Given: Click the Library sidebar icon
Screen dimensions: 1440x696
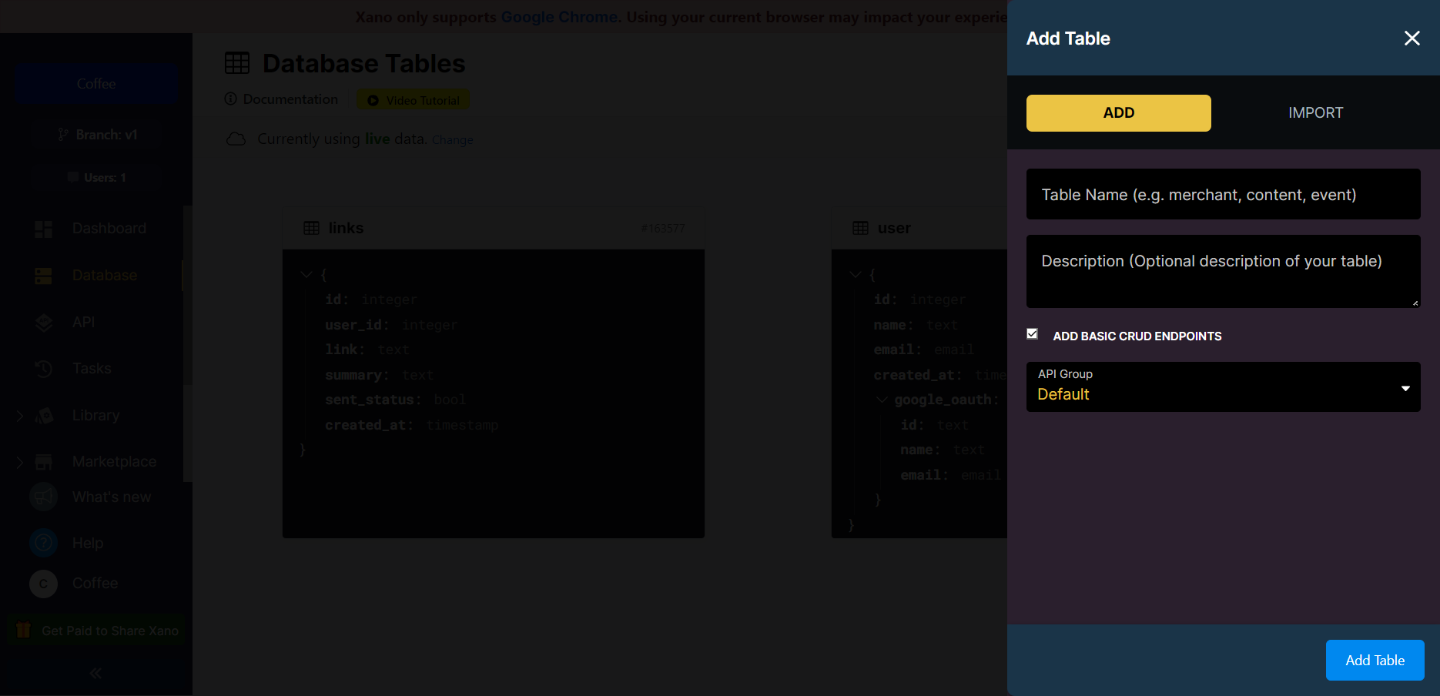Looking at the screenshot, I should (x=44, y=416).
